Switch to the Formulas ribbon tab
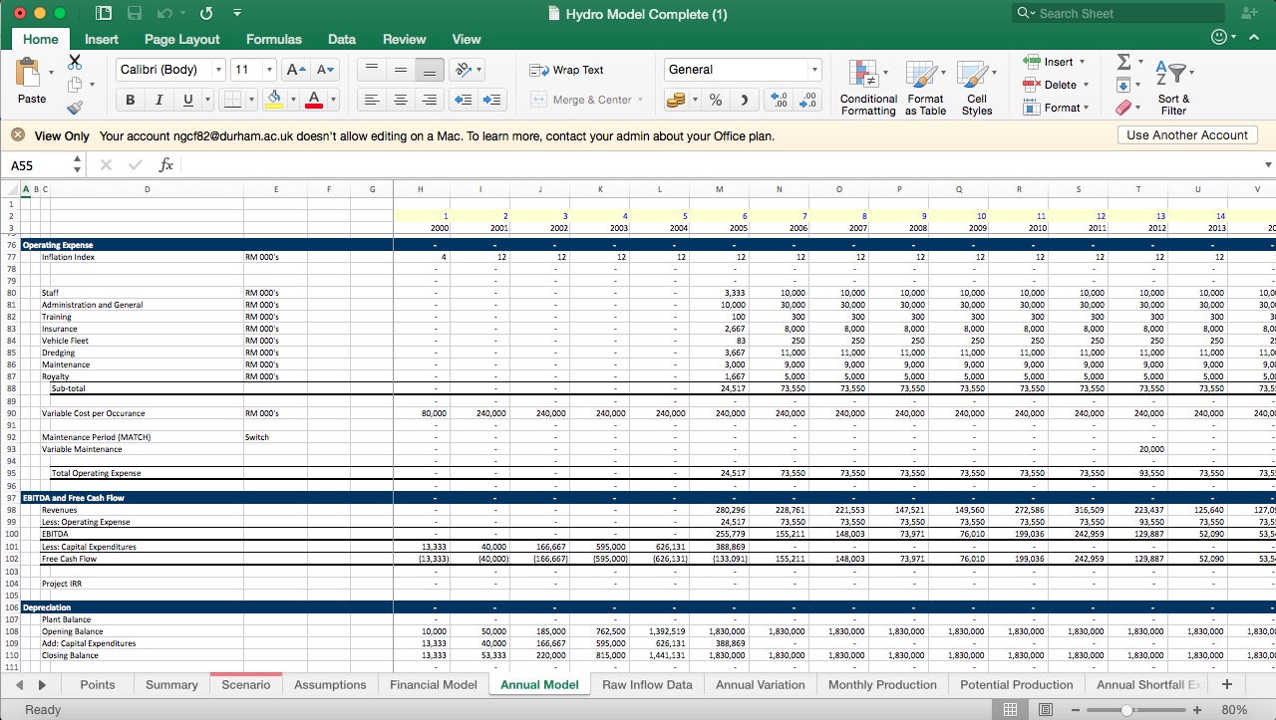Viewport: 1276px width, 720px height. pos(273,39)
